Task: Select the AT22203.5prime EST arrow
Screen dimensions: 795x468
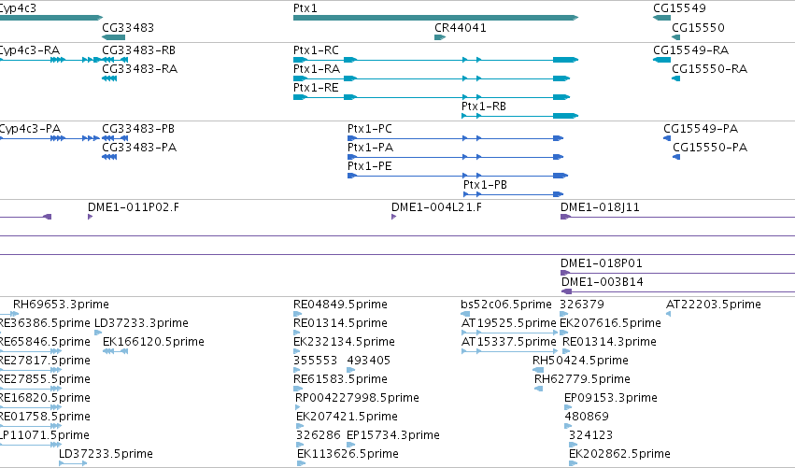Action: [x=668, y=314]
